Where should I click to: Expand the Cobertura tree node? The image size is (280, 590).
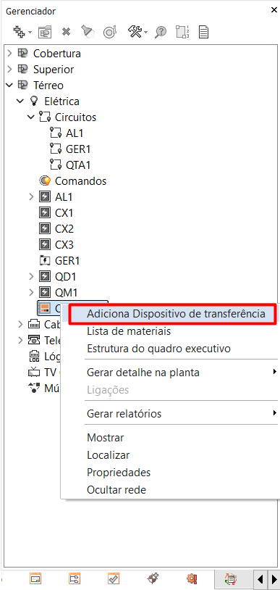[10, 54]
